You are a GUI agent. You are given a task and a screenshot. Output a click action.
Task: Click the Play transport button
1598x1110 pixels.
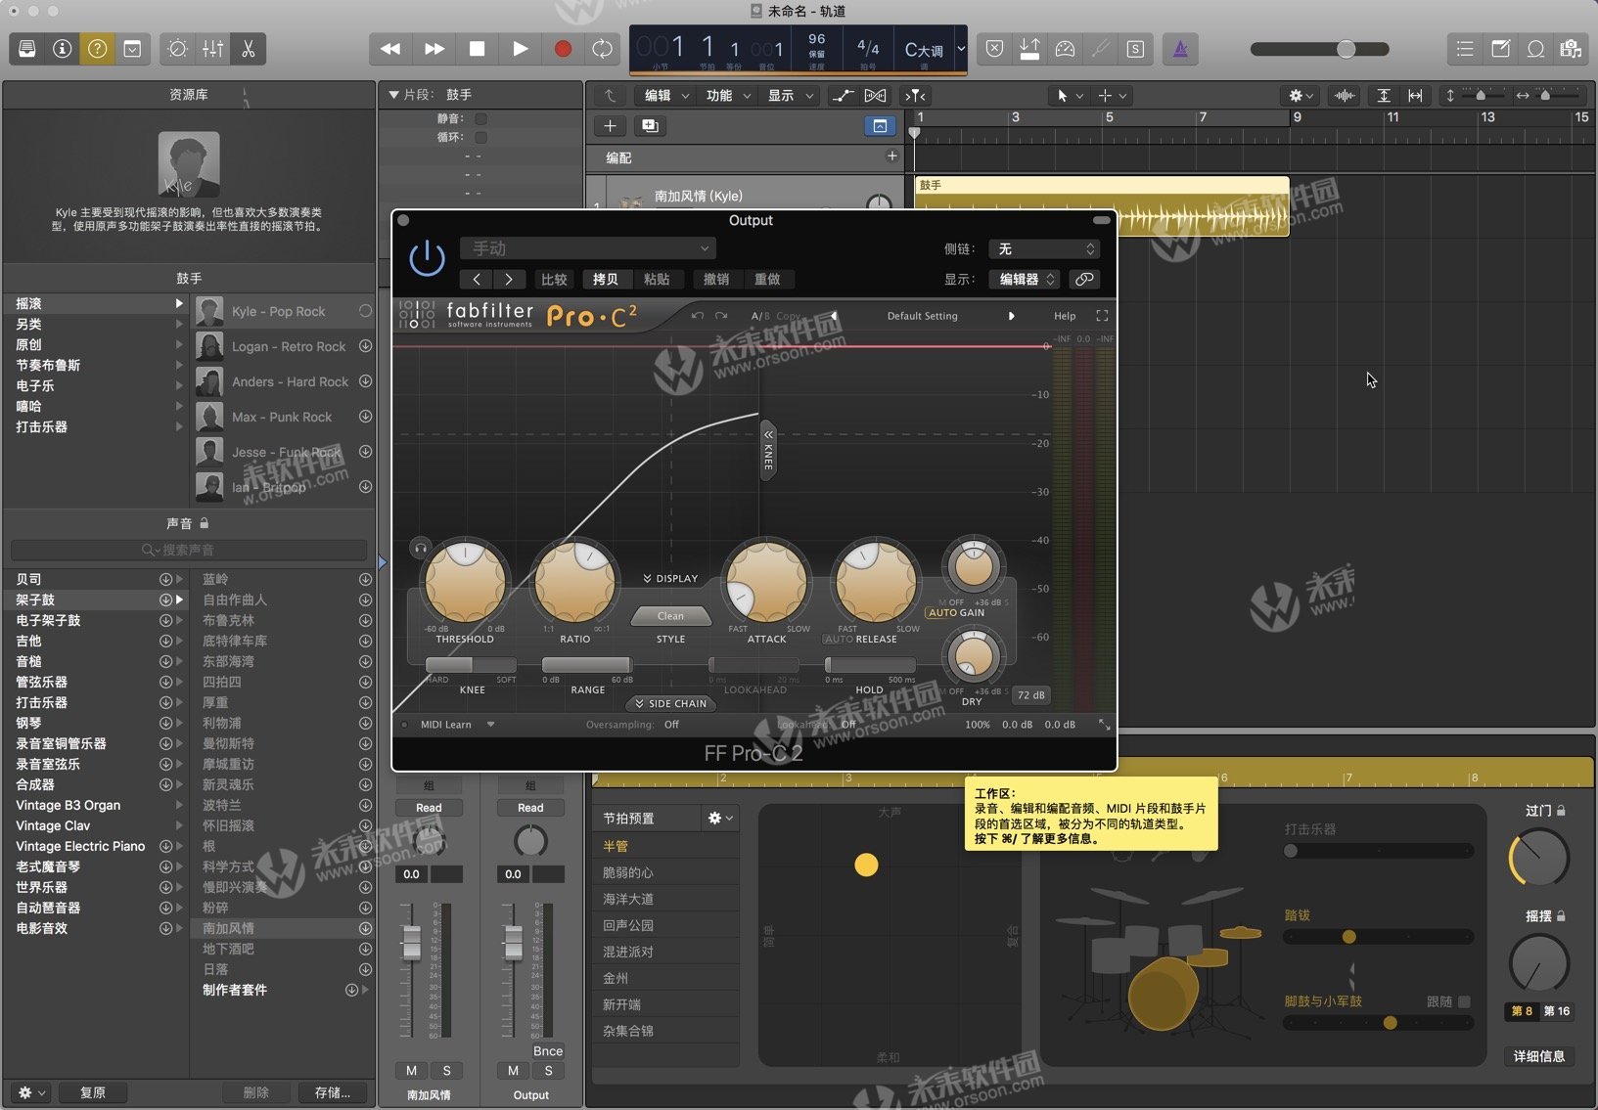pyautogui.click(x=521, y=49)
